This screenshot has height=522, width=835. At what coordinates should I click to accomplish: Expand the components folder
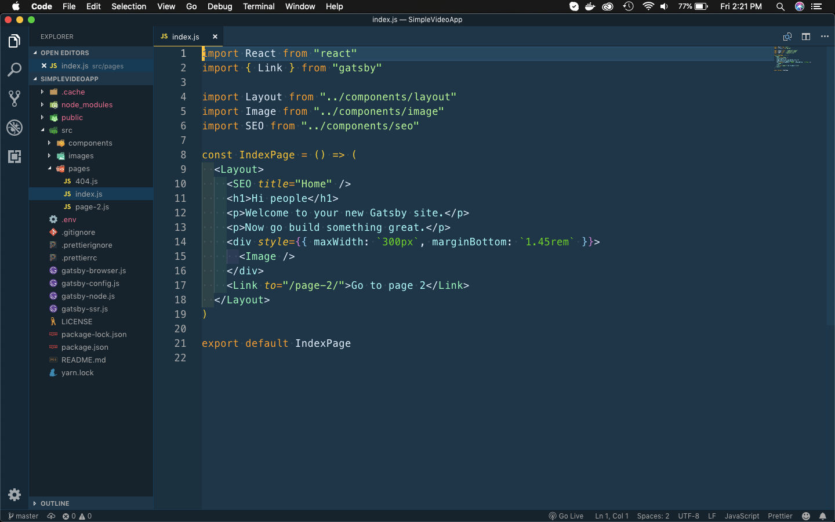(x=90, y=143)
